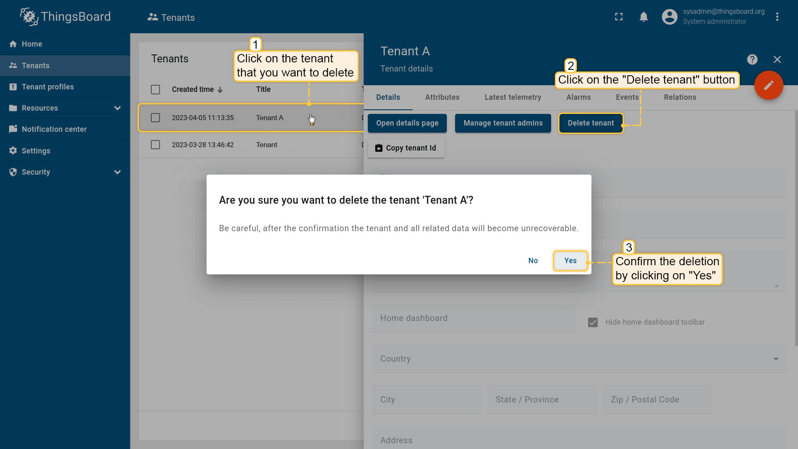Click the fullscreen toggle icon
The height and width of the screenshot is (449, 798).
[619, 17]
